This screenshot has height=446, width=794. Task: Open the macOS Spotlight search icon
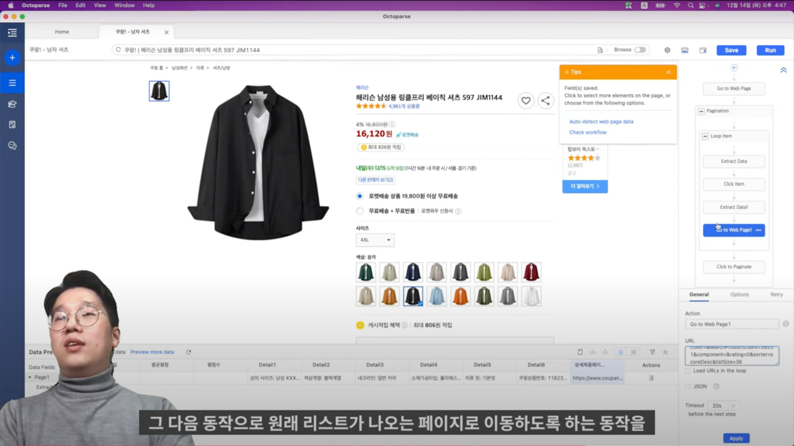[x=690, y=5]
